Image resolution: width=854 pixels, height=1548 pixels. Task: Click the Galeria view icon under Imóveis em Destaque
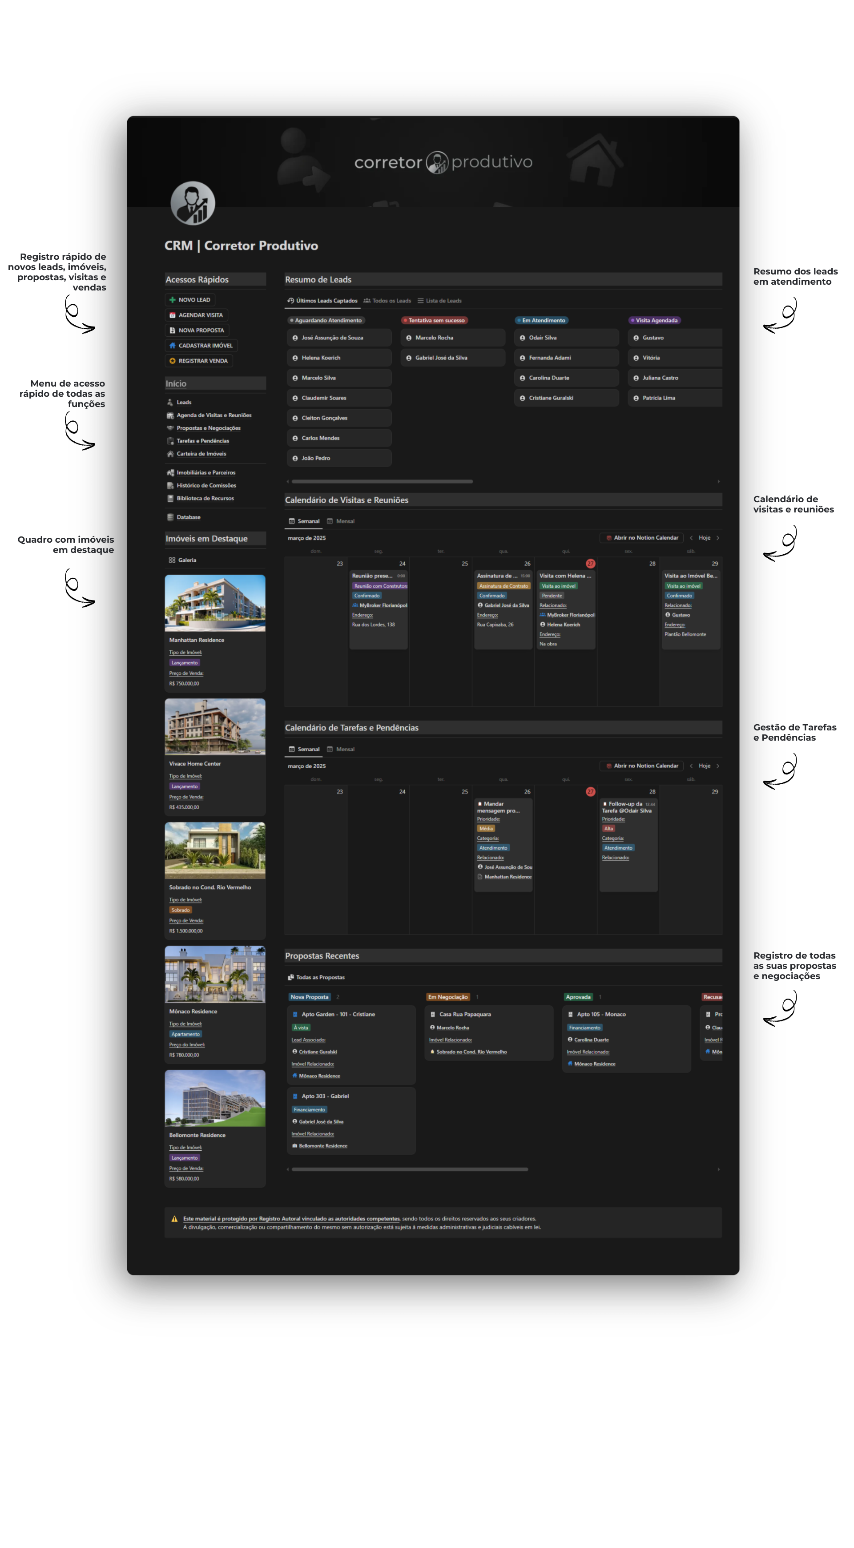(173, 560)
